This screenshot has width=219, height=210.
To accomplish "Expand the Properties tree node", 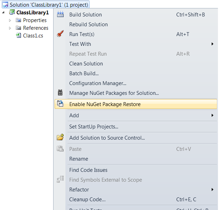I will (10, 20).
